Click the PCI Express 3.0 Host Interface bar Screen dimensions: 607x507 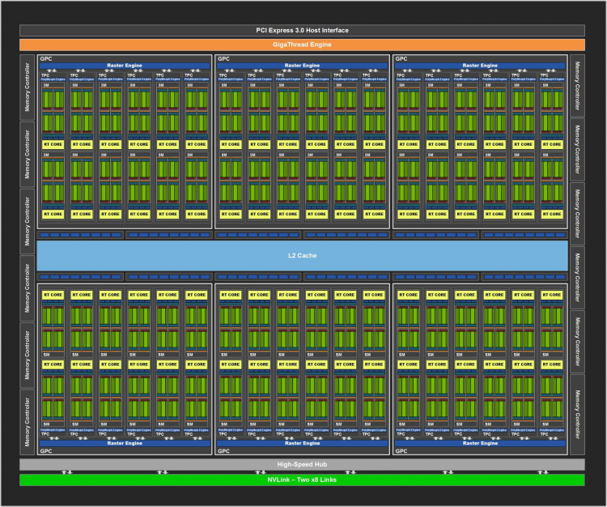pyautogui.click(x=302, y=30)
